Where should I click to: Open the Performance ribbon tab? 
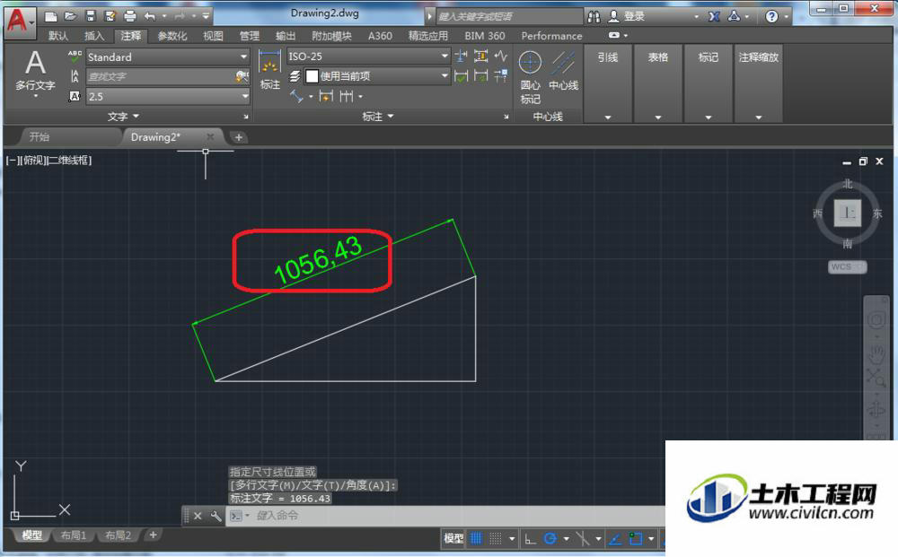pyautogui.click(x=551, y=36)
